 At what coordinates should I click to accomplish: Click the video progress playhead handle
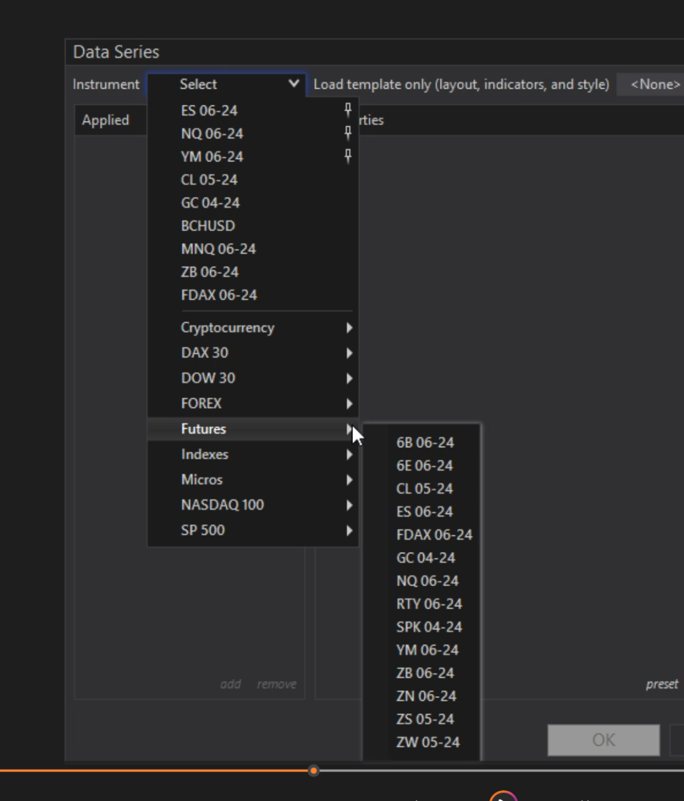tap(313, 771)
